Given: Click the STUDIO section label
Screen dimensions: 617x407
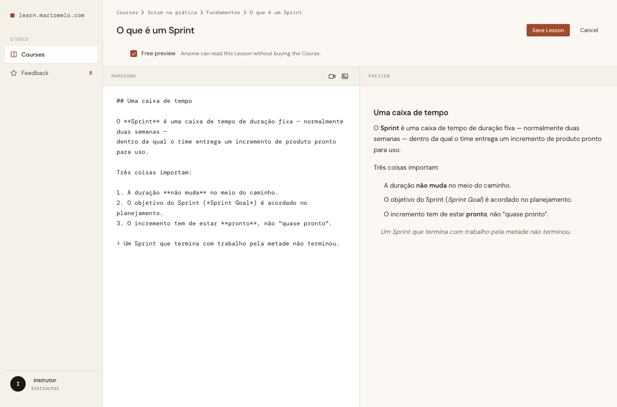Looking at the screenshot, I should pyautogui.click(x=19, y=39).
